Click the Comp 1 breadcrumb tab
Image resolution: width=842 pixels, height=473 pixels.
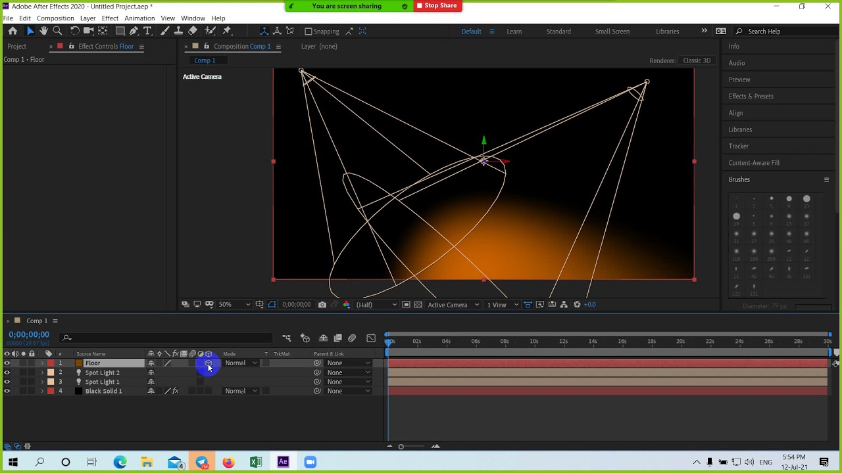click(205, 60)
